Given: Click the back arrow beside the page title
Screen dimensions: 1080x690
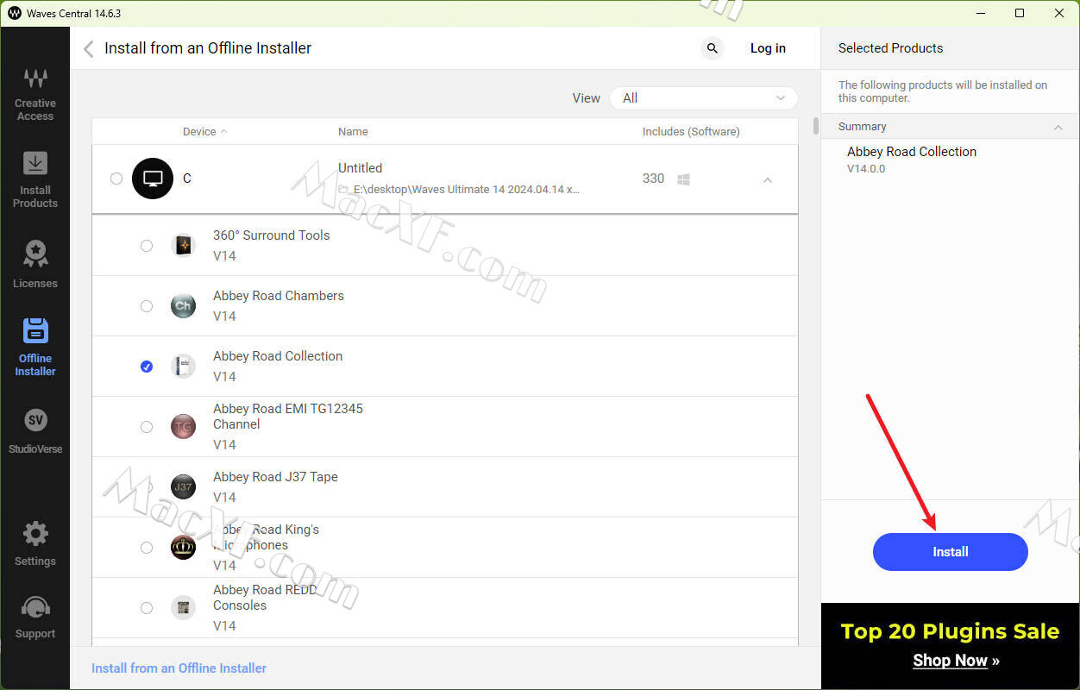Looking at the screenshot, I should click(x=88, y=49).
